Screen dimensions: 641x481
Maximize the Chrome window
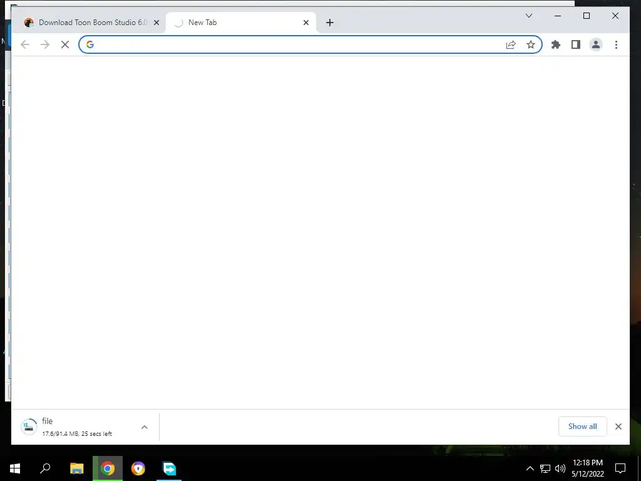[586, 16]
